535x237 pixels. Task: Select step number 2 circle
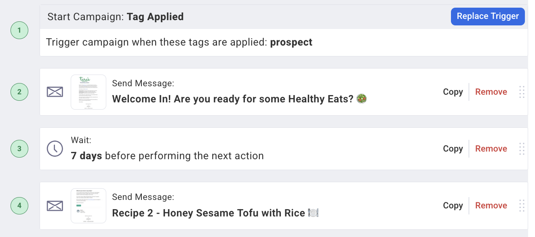pyautogui.click(x=19, y=92)
